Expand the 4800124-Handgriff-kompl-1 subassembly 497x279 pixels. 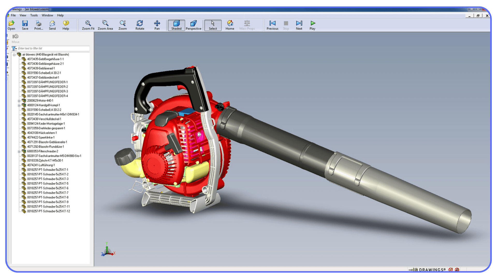point(19,105)
